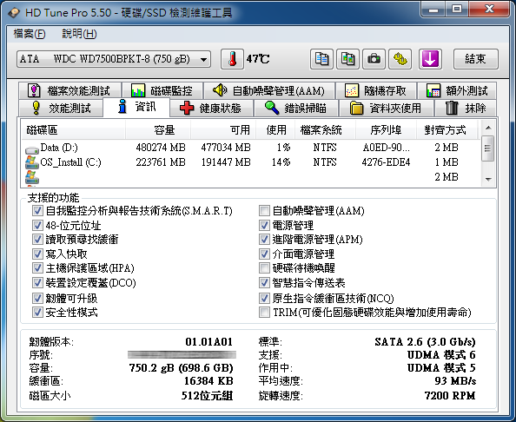The width and height of the screenshot is (516, 422).
Task: Toggle the 安全性模式 checkbox
Action: point(37,312)
